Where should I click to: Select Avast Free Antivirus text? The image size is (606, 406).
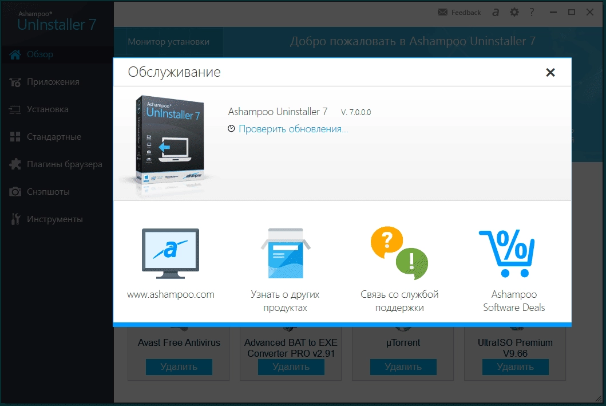(179, 343)
